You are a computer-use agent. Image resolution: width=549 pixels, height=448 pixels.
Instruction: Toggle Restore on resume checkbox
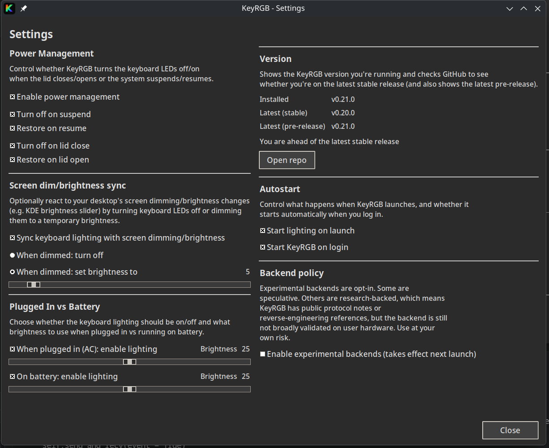tap(13, 128)
